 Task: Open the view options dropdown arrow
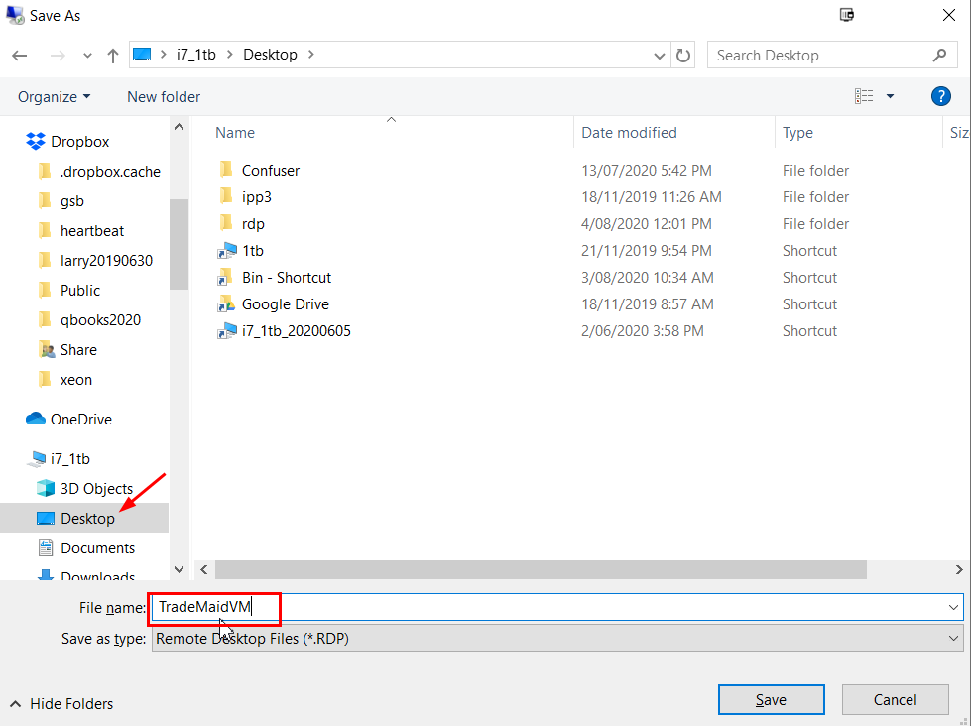coord(890,96)
